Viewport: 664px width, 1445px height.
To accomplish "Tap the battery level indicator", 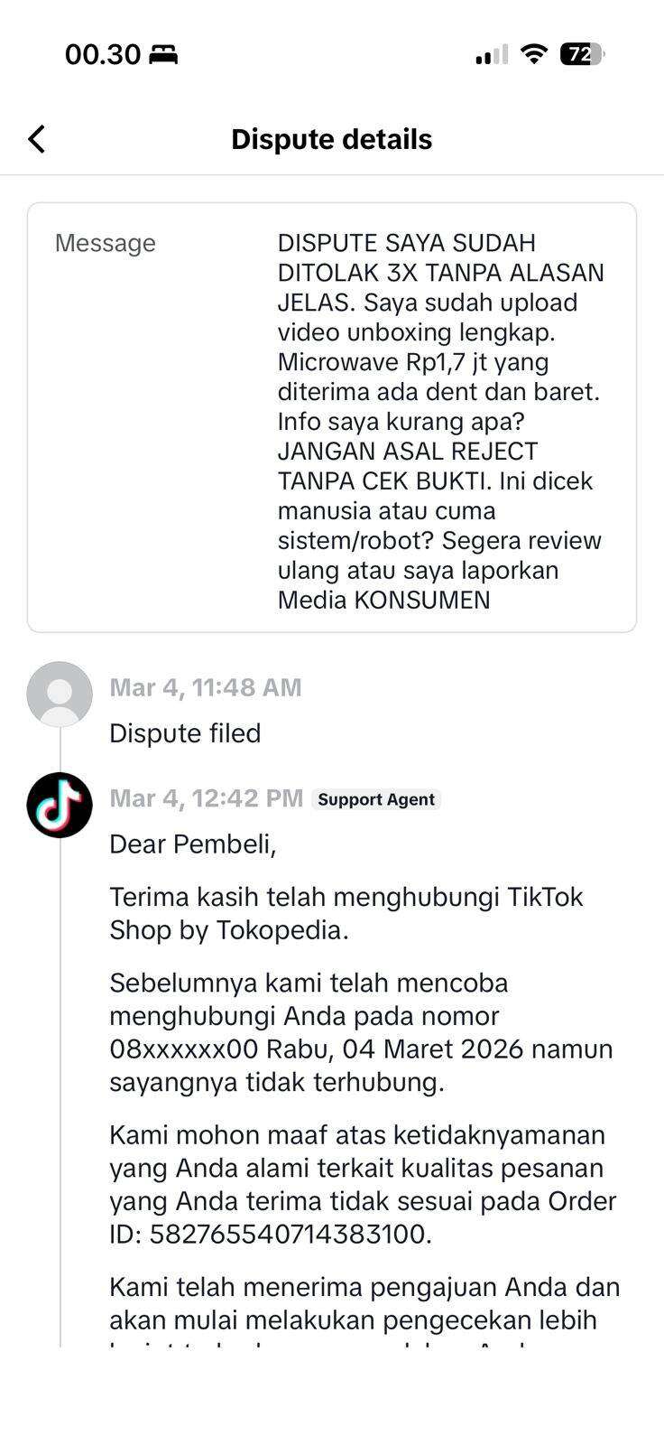I will point(582,55).
